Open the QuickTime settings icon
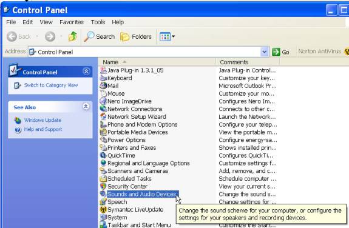This screenshot has width=349, height=228. [103, 155]
